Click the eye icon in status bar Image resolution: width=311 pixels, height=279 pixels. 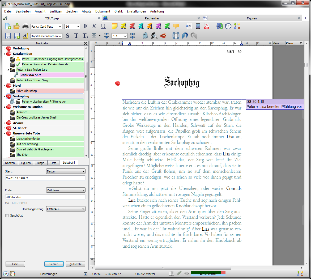186,274
